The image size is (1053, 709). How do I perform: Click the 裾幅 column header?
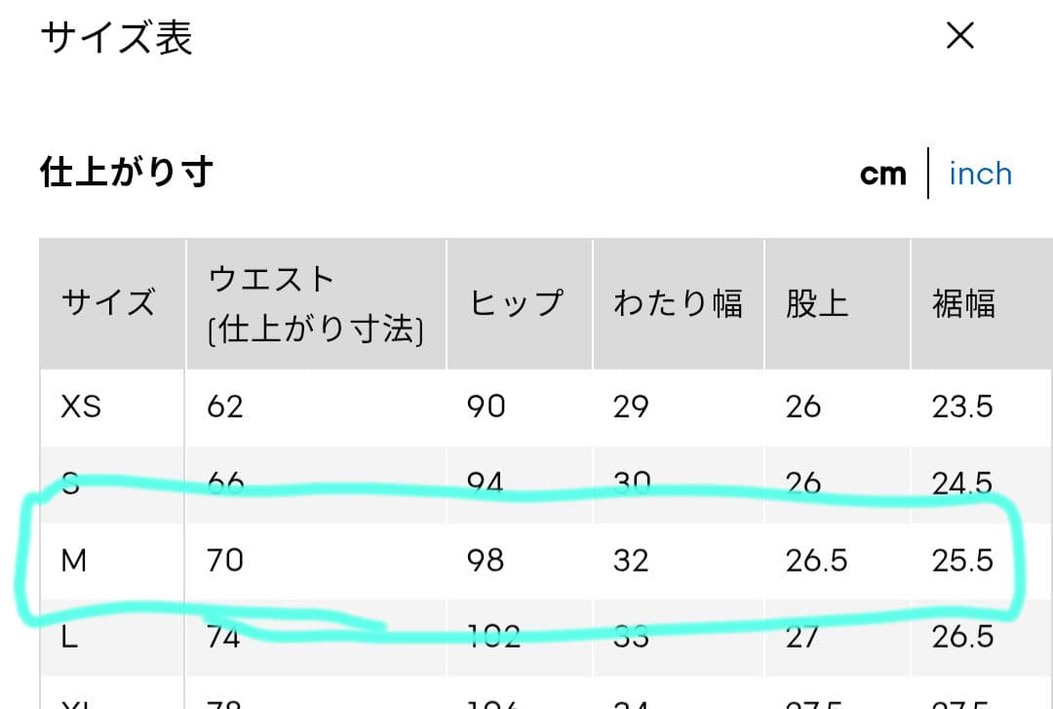(x=963, y=302)
